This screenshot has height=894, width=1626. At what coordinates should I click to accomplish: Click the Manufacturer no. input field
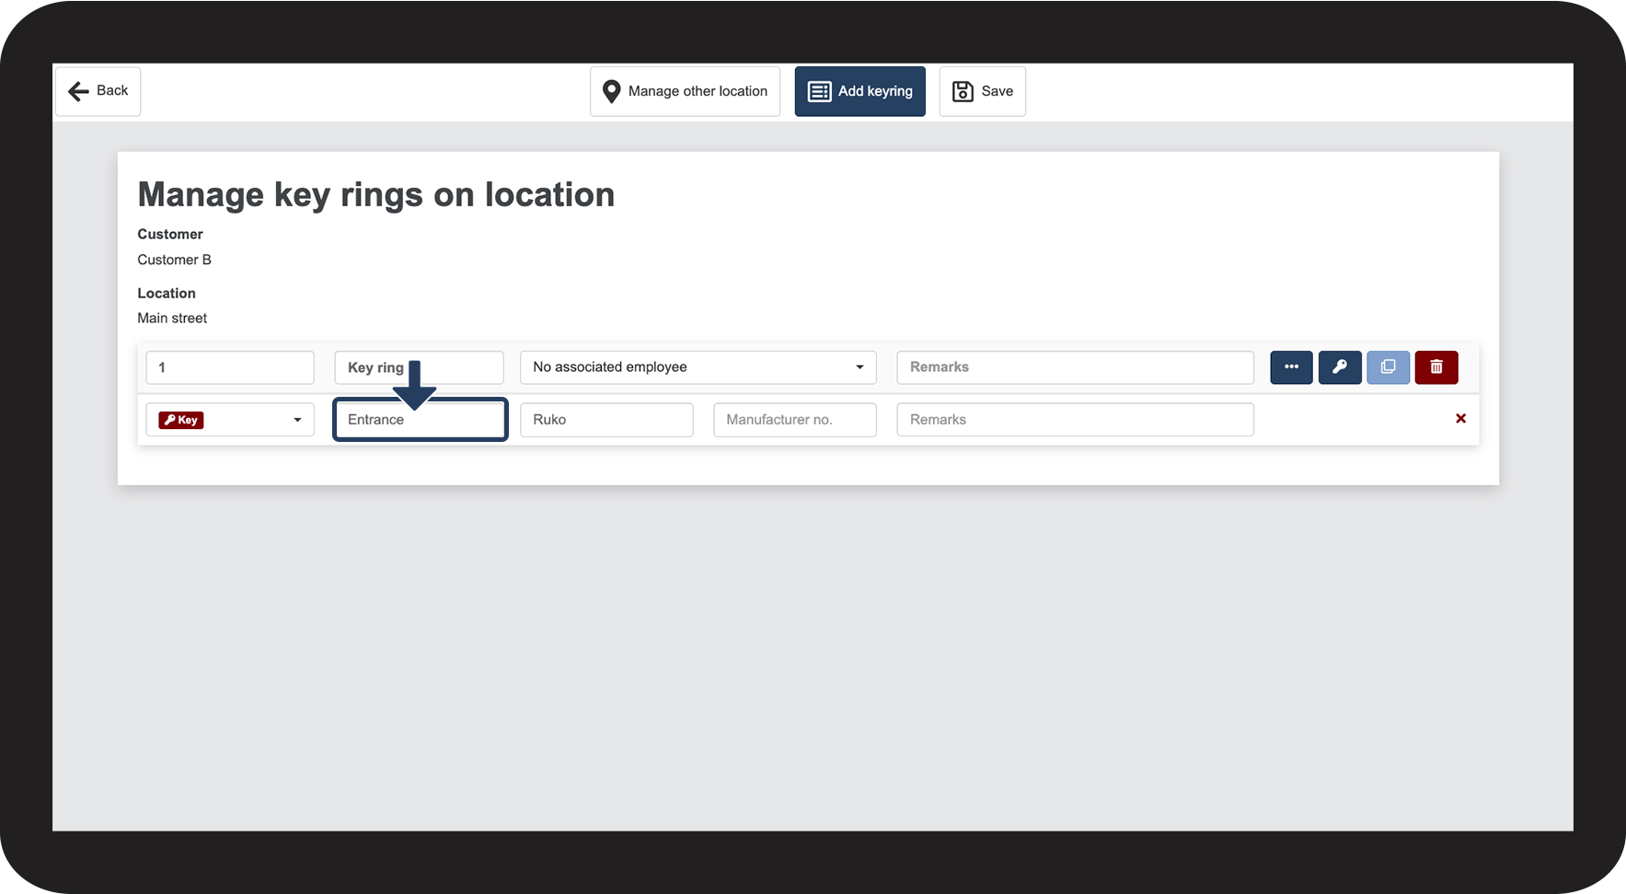794,420
